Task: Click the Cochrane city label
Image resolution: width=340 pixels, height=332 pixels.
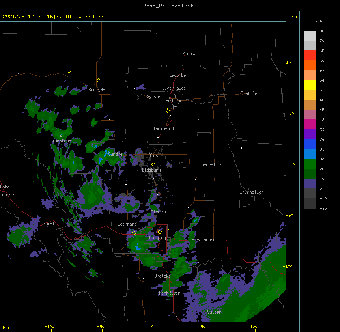Action: (x=127, y=224)
